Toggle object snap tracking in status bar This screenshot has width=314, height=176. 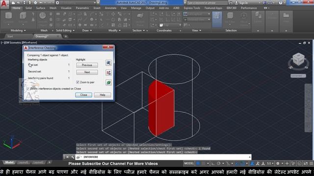pos(237,163)
